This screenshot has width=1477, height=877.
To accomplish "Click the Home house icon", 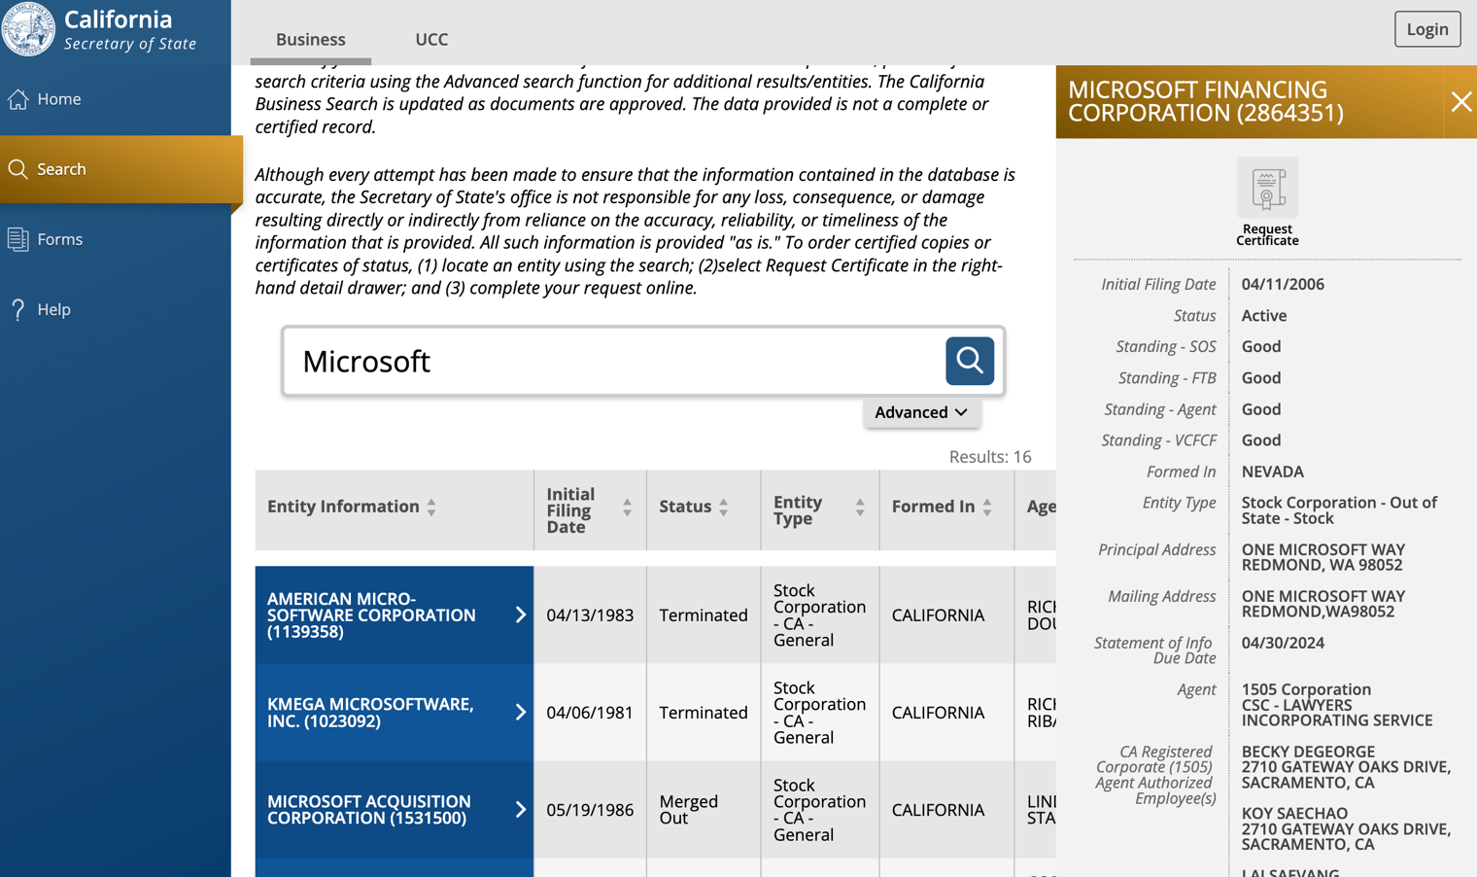I will coord(18,99).
